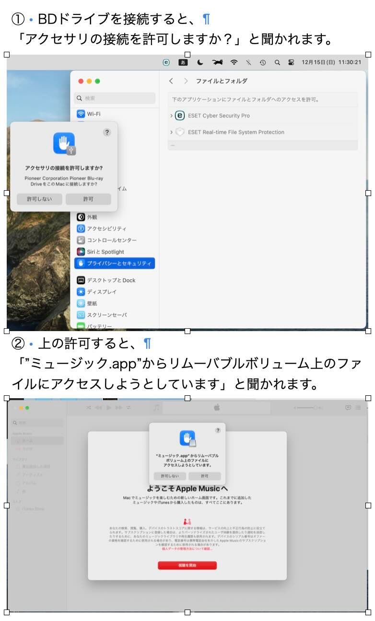Open the lyrics speech-bubble icon in Music
Viewport: 375px width, 621px height.
click(348, 408)
